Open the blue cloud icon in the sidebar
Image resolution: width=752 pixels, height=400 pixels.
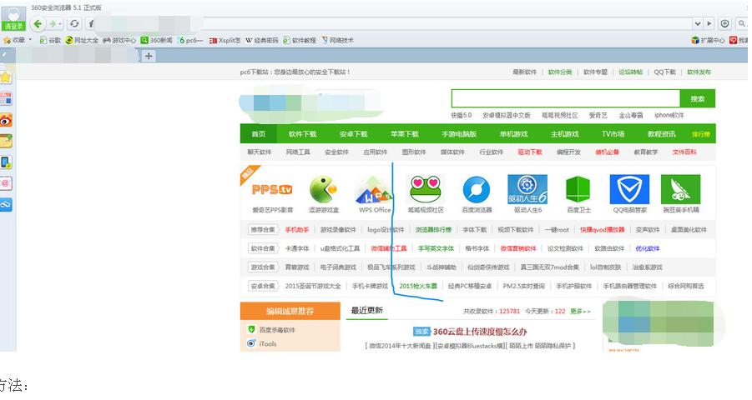click(x=6, y=204)
